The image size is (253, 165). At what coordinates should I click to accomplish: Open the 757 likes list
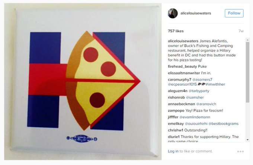tap(176, 31)
